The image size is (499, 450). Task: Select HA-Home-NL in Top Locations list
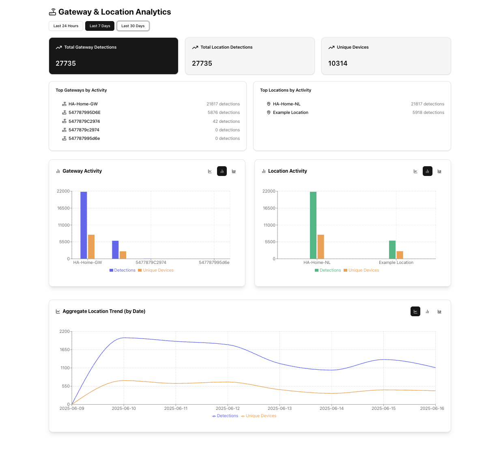click(286, 104)
